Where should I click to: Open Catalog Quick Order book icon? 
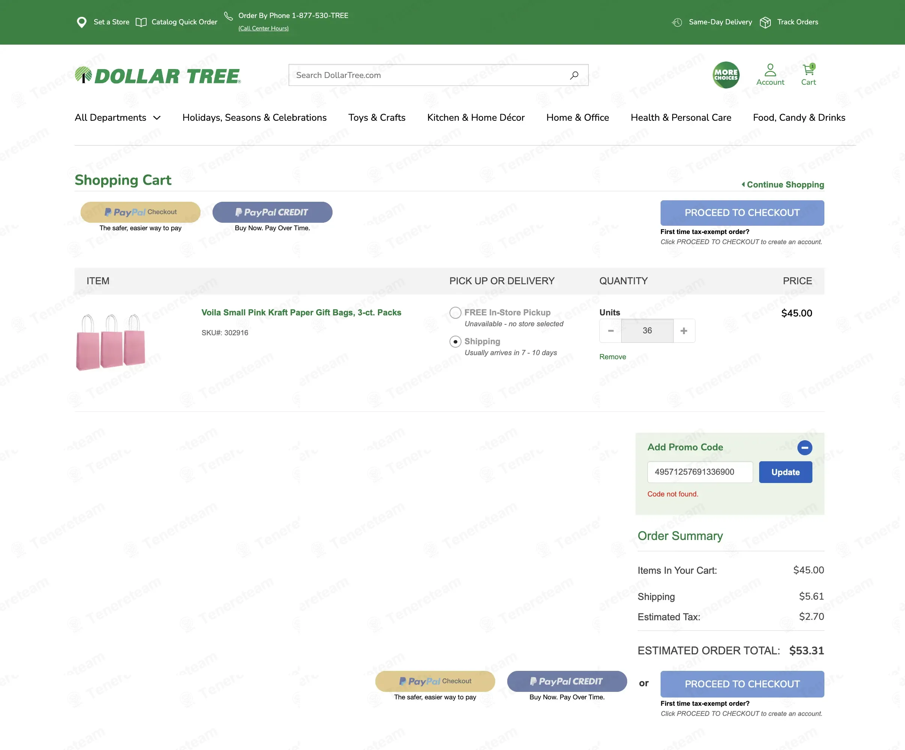141,22
